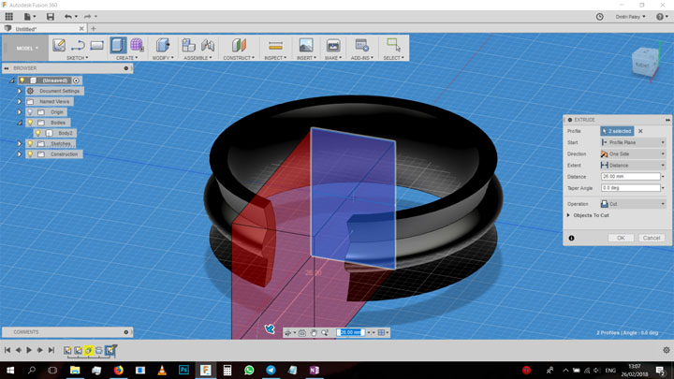The image size is (674, 379).
Task: Confirm extrude with OK button
Action: coord(621,238)
